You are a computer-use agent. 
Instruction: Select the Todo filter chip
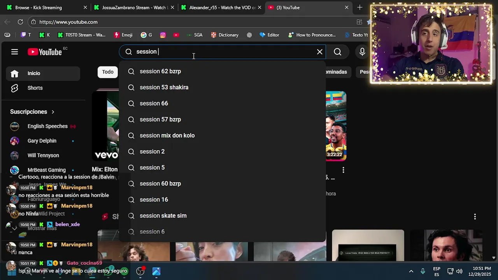[x=108, y=72]
